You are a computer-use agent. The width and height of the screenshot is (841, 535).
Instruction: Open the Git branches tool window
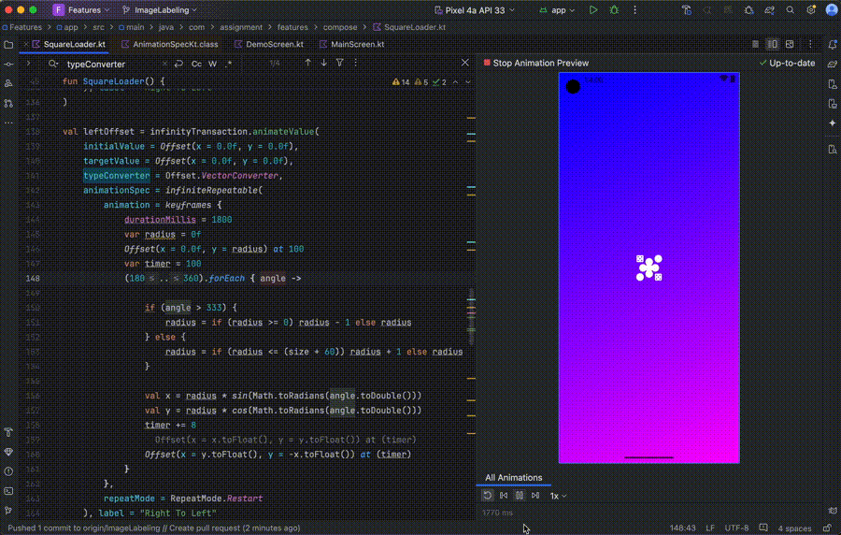click(x=8, y=511)
